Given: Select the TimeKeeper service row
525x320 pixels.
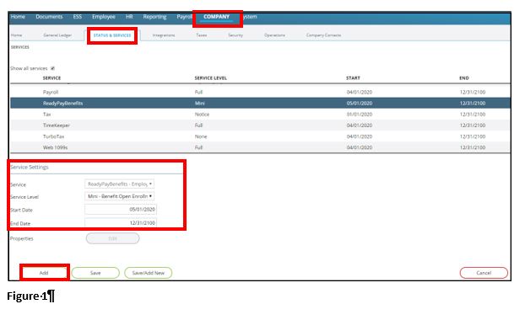Looking at the screenshot, I should coord(260,125).
